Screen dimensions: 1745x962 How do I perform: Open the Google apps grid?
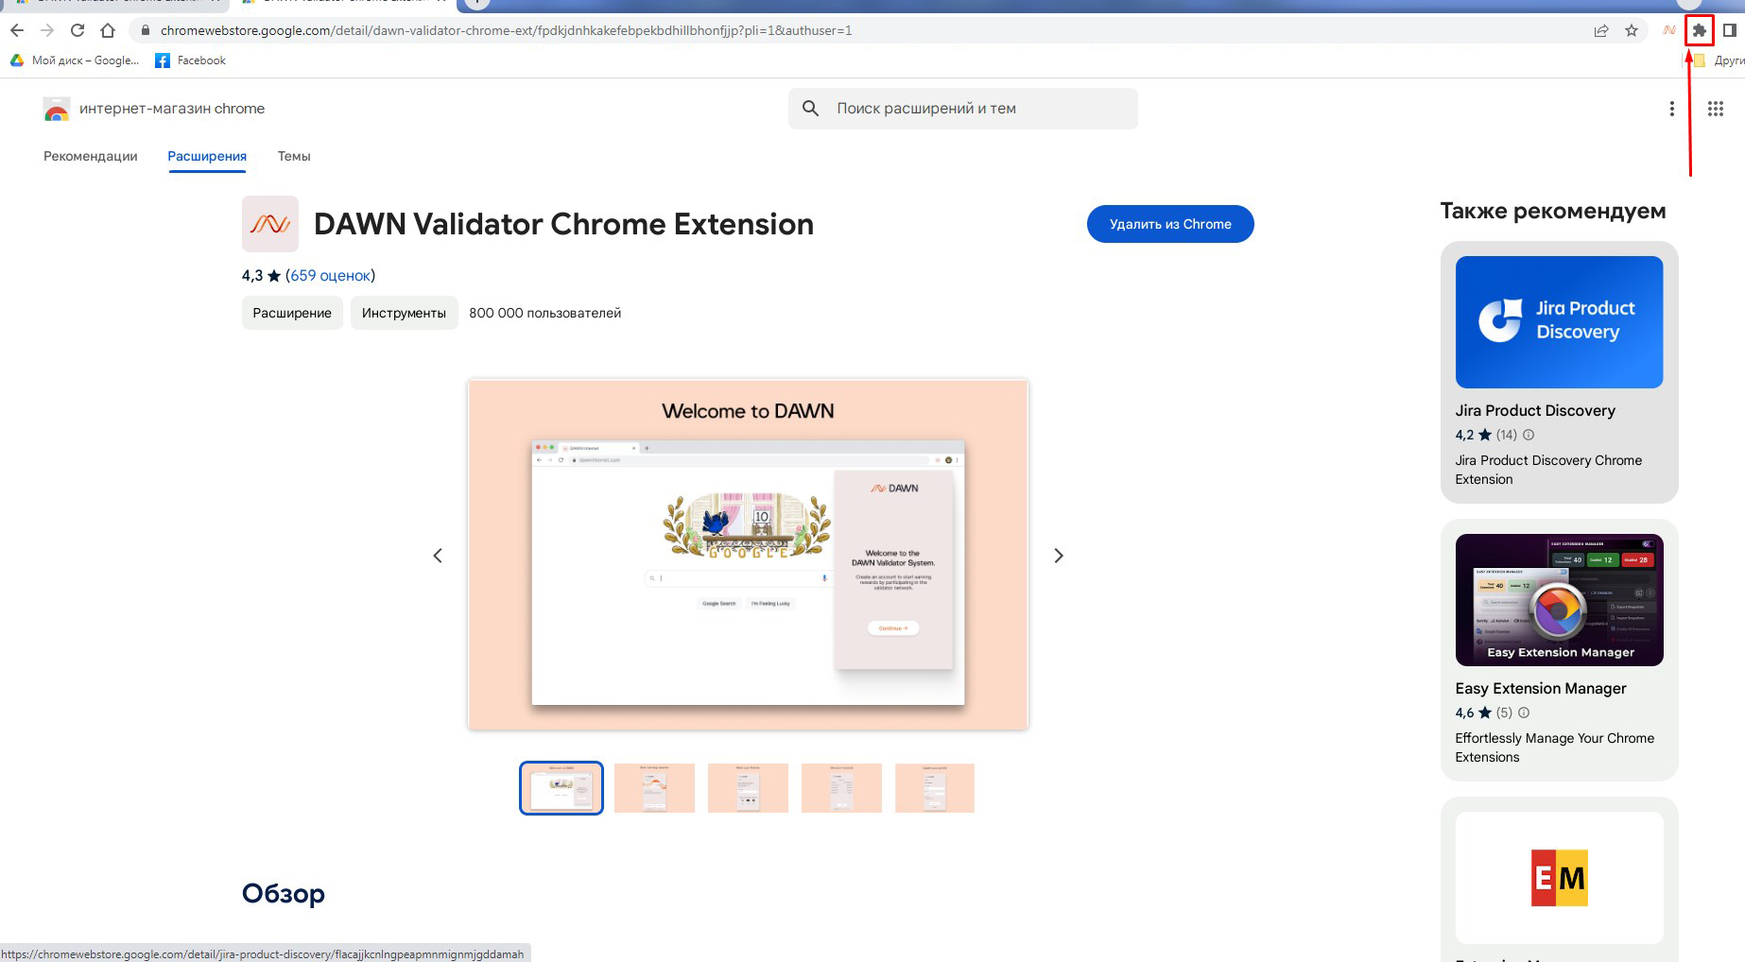click(1716, 109)
